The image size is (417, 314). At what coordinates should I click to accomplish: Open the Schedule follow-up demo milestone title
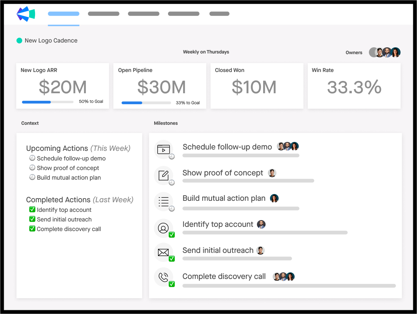pyautogui.click(x=227, y=147)
